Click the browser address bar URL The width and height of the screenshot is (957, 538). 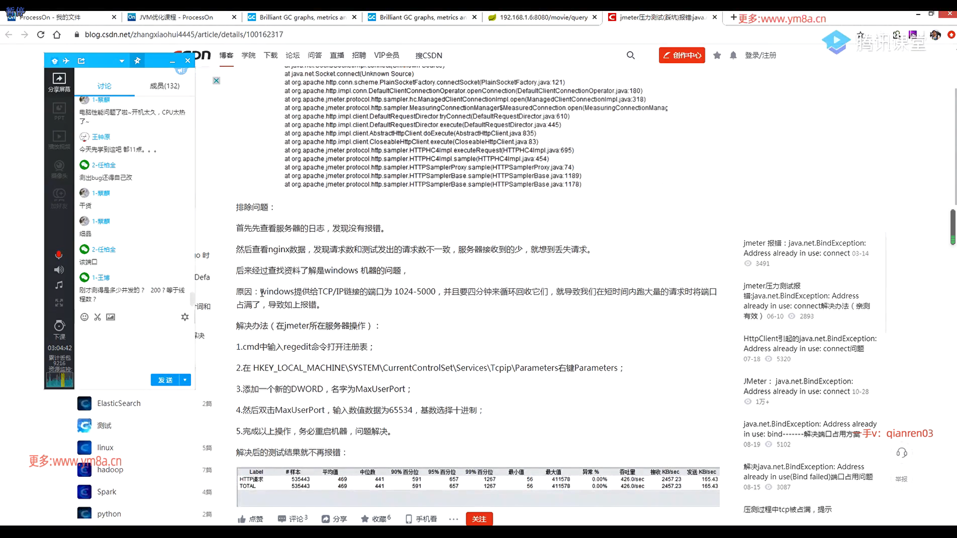[184, 34]
